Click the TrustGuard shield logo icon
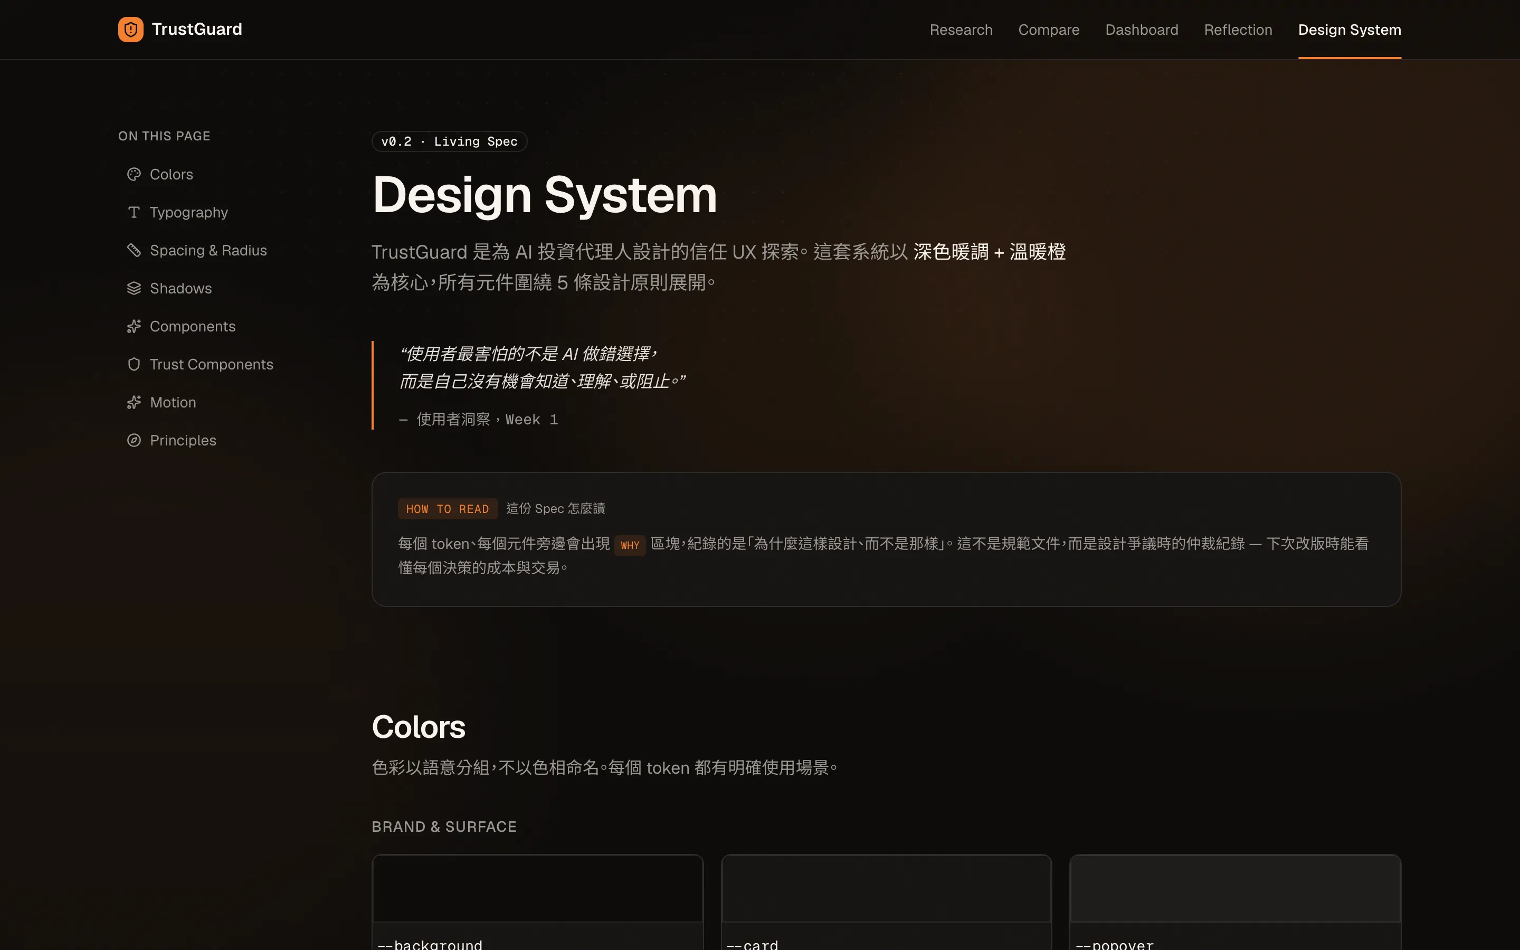 pyautogui.click(x=131, y=30)
